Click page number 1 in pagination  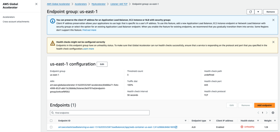tap(262, 113)
